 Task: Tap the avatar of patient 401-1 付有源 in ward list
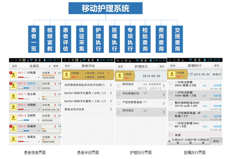tap(13, 75)
